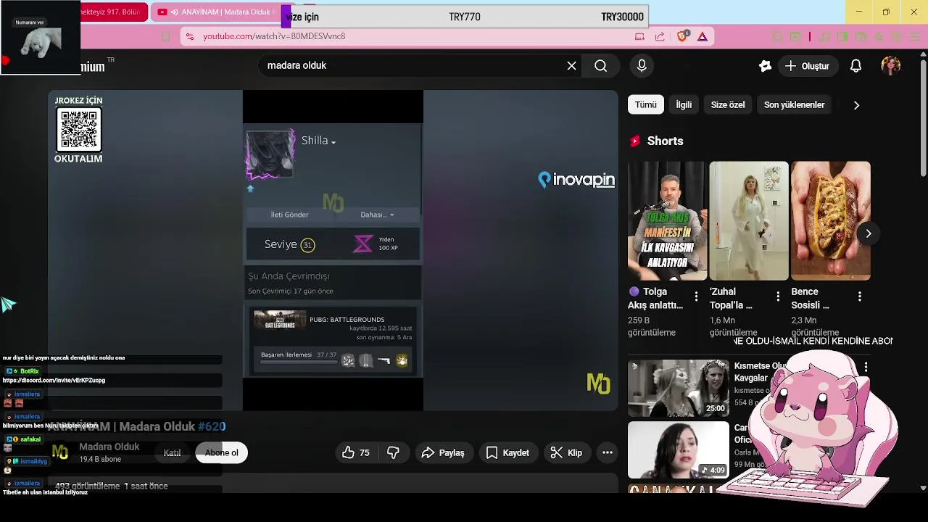
Task: Open Brave Shields icon in address bar
Action: [681, 36]
